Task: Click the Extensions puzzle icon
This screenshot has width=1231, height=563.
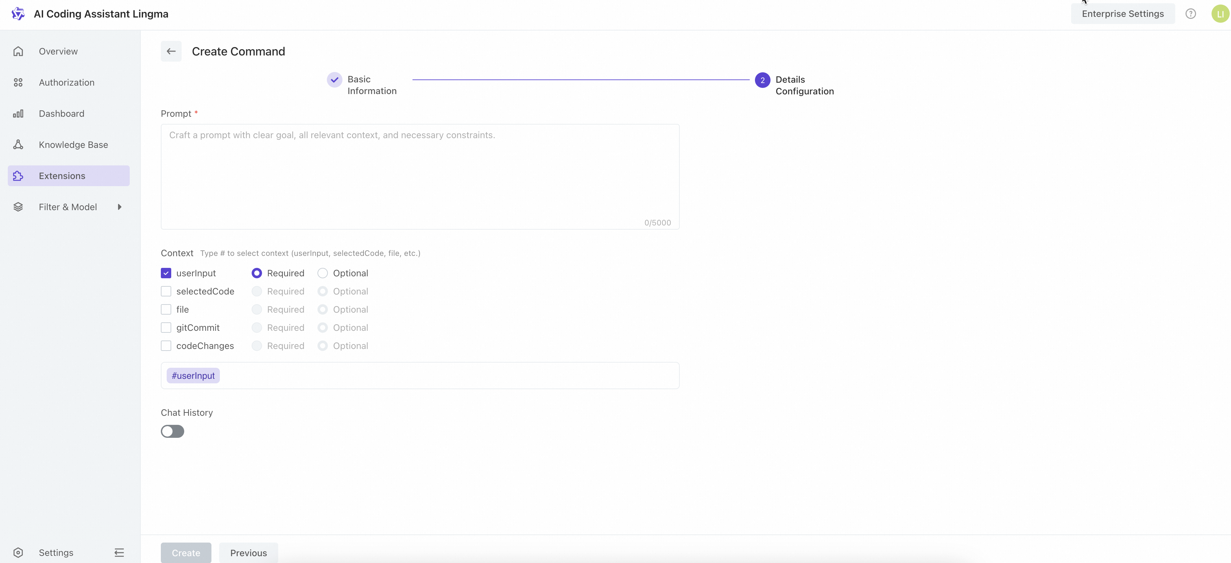Action: pyautogui.click(x=18, y=176)
